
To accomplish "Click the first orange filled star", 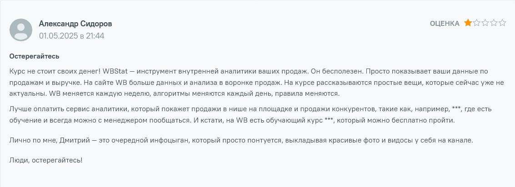I will pos(468,23).
